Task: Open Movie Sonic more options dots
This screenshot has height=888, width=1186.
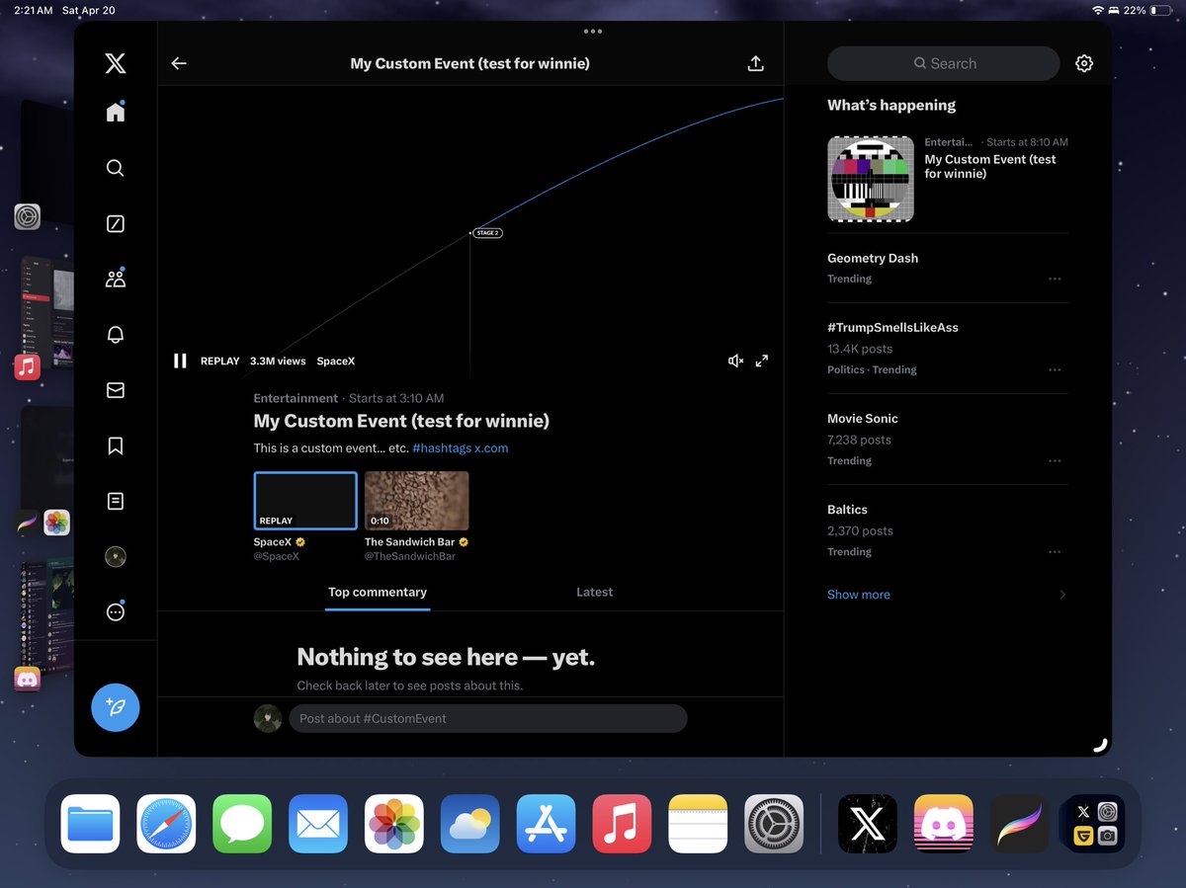Action: (1055, 460)
